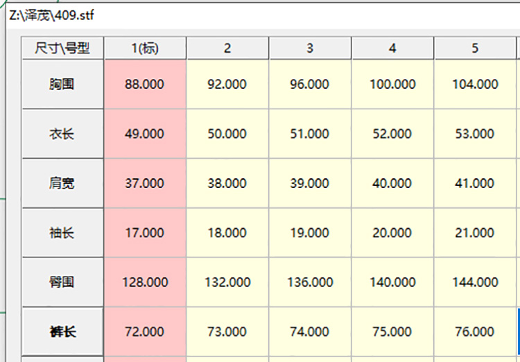Select the 136.000 臀围 cell
This screenshot has width=520, height=362.
tap(310, 282)
